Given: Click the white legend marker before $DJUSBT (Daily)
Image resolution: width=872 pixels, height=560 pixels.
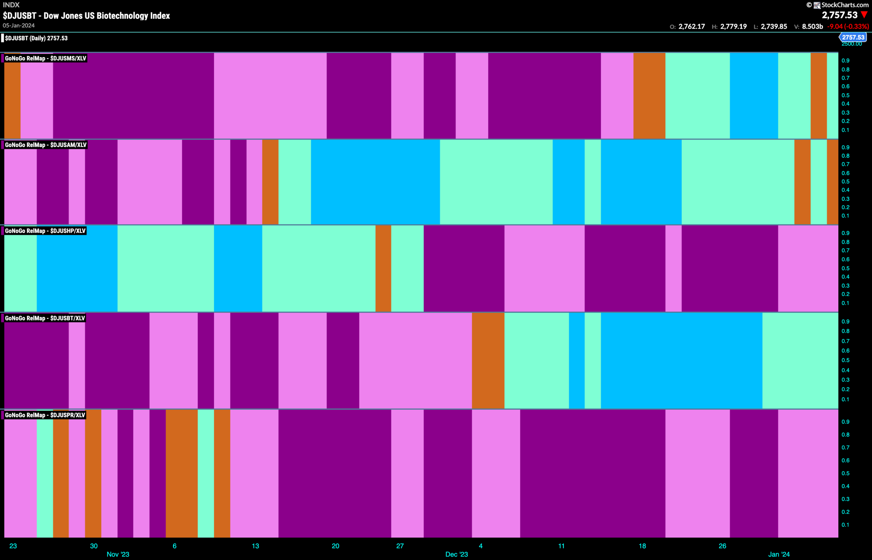Looking at the screenshot, I should 2,38.
